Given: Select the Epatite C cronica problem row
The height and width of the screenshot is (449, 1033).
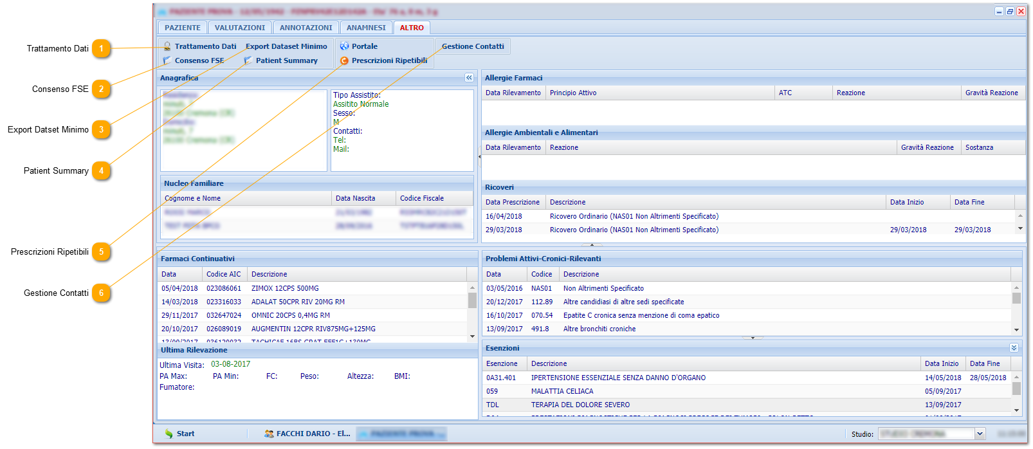Looking at the screenshot, I should point(747,315).
